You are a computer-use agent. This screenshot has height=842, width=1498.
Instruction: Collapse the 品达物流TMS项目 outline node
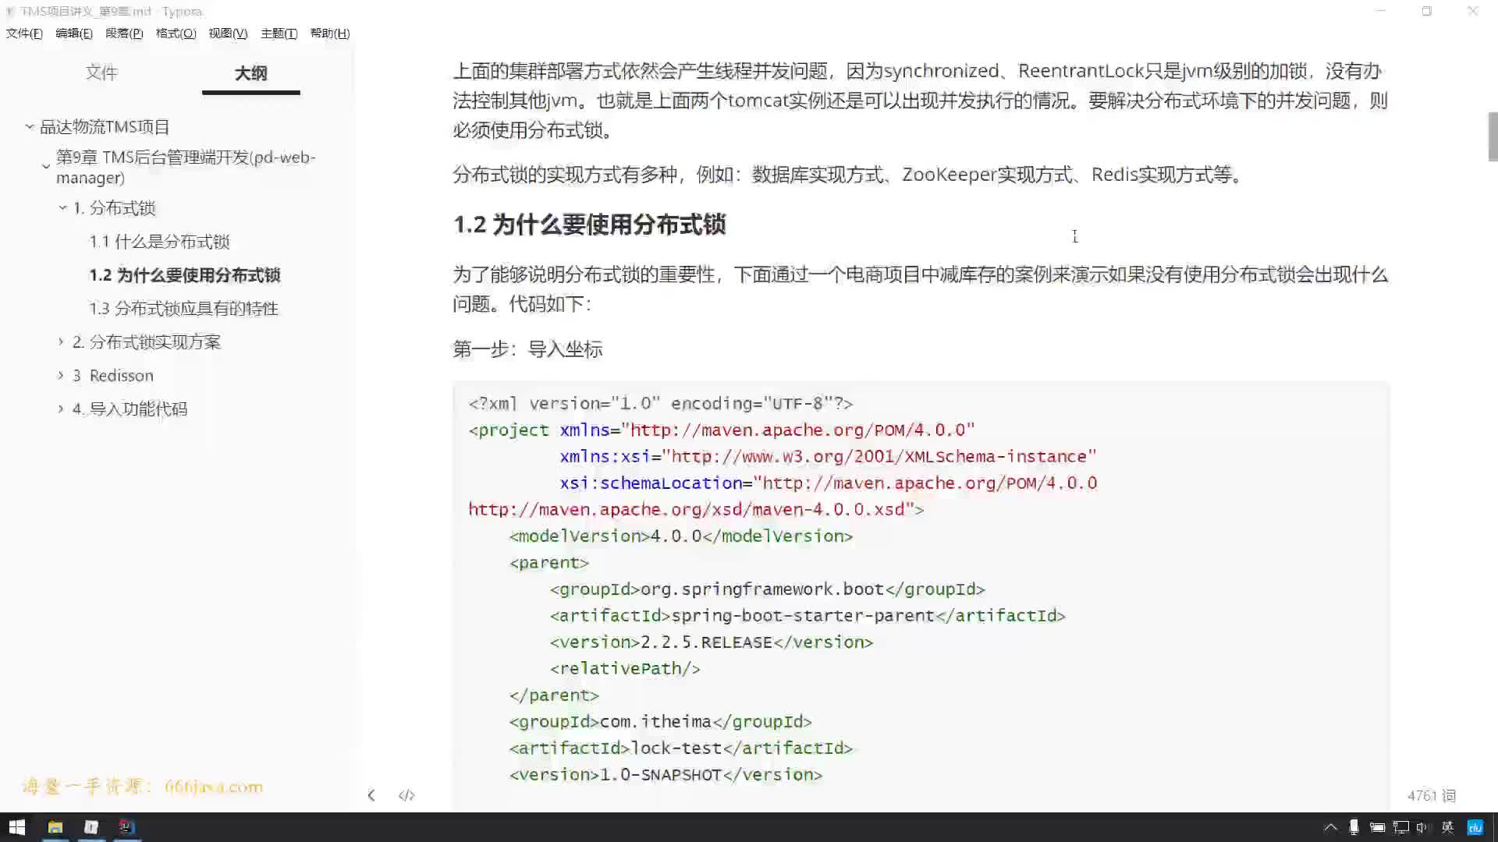pos(29,126)
